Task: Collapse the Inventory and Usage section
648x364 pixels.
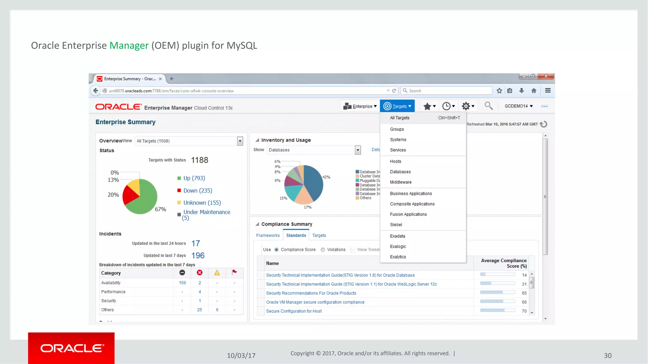Action: point(258,140)
